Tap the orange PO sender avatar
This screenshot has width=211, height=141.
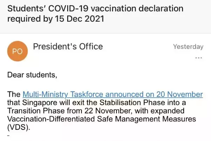[17, 51]
